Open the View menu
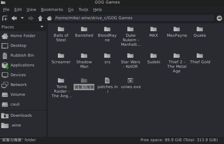This screenshot has width=224, height=144. click(31, 9)
